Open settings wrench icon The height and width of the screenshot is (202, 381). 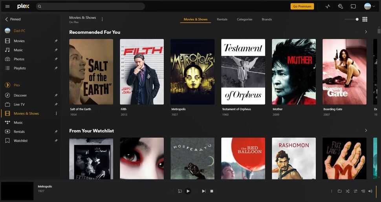tap(341, 7)
